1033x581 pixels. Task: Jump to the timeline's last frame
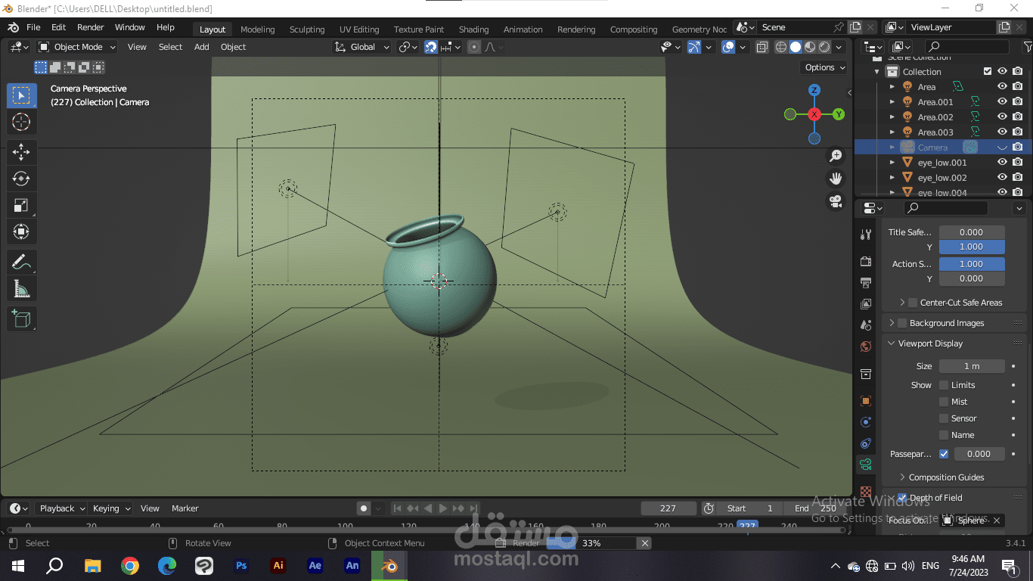[x=473, y=508]
